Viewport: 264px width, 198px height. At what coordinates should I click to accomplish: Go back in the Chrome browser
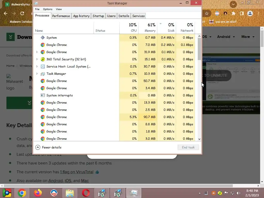pos(6,13)
